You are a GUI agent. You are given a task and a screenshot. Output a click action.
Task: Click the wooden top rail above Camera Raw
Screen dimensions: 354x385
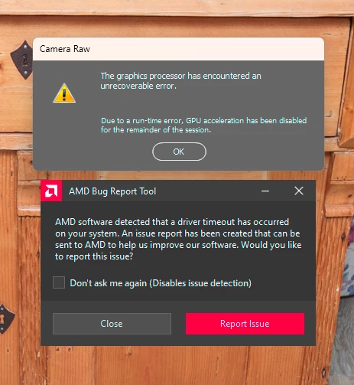177,7
